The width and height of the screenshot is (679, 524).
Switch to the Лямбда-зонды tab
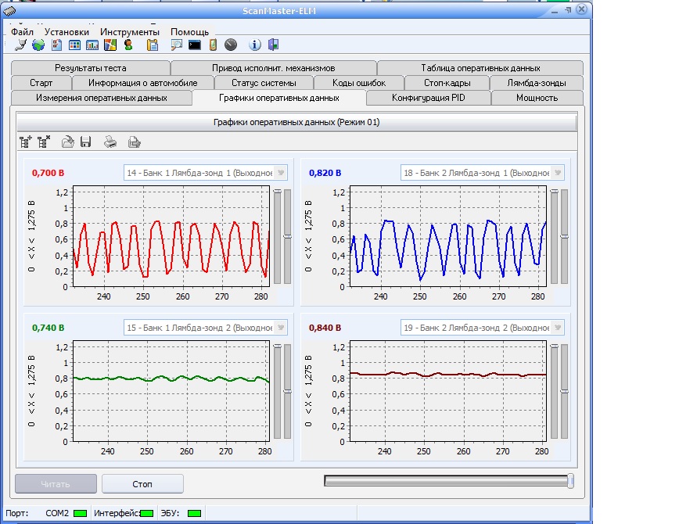click(537, 83)
